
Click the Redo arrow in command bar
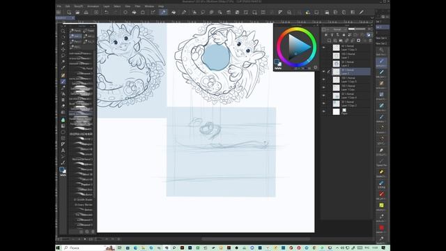click(115, 13)
